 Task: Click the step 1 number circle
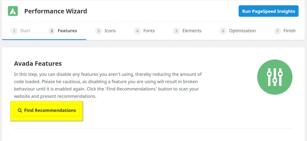[14, 31]
